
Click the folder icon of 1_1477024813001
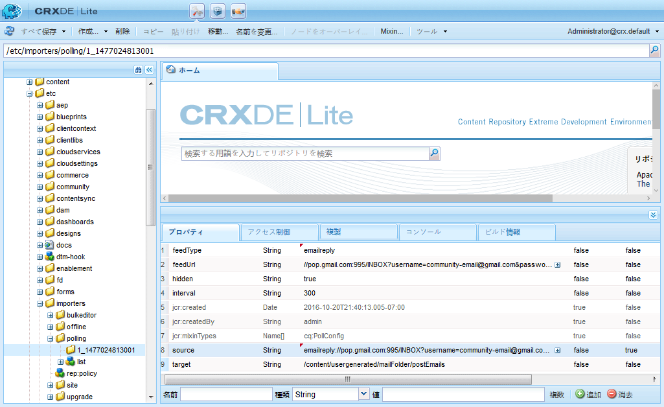(71, 350)
